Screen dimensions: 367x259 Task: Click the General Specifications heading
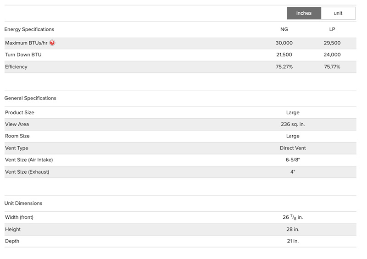[x=30, y=98]
